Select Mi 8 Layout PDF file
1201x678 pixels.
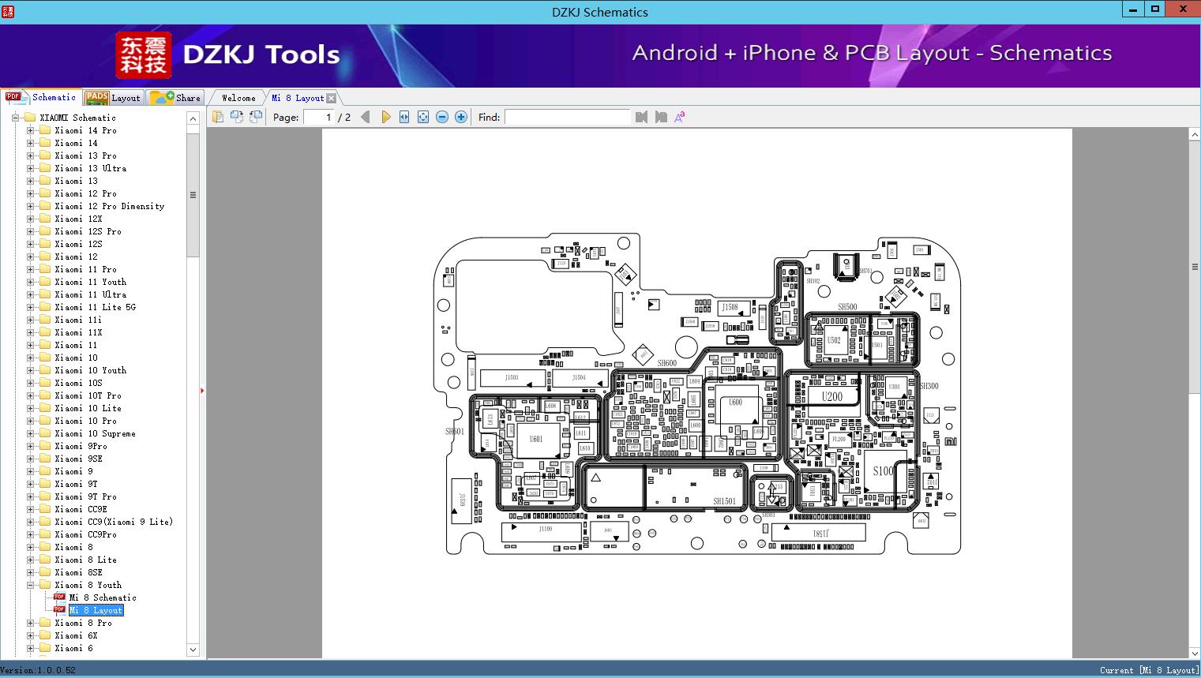coord(96,610)
